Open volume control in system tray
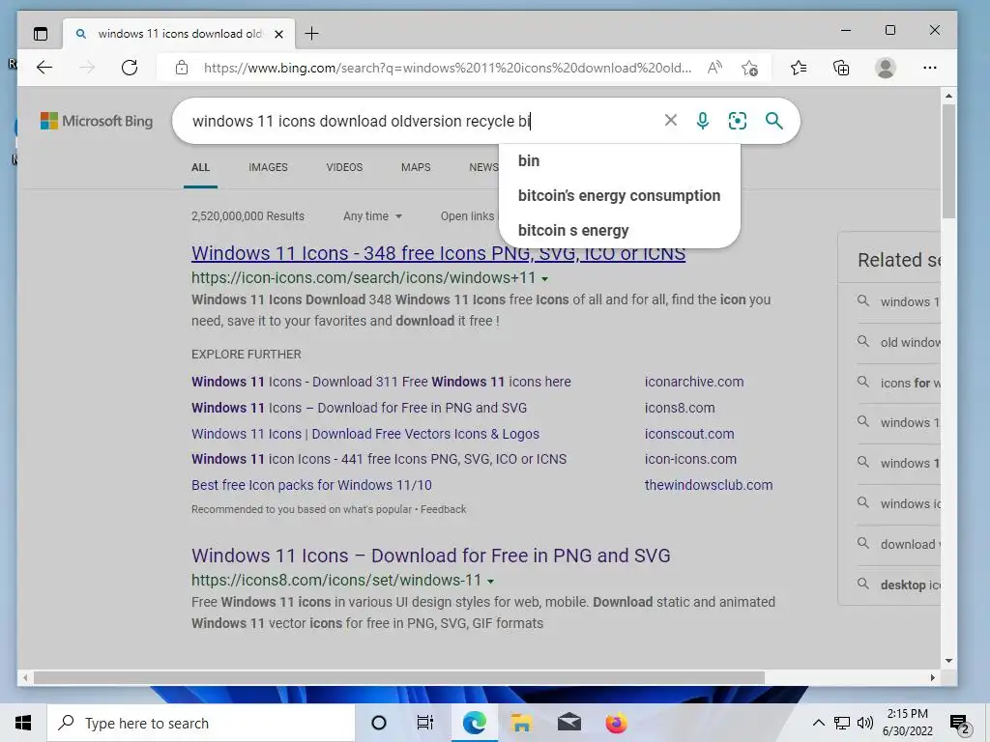The image size is (990, 742). click(865, 723)
